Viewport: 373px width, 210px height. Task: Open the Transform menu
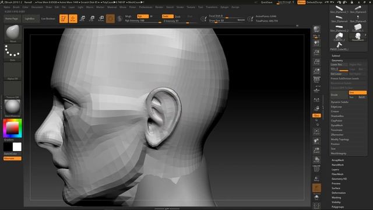(x=212, y=7)
